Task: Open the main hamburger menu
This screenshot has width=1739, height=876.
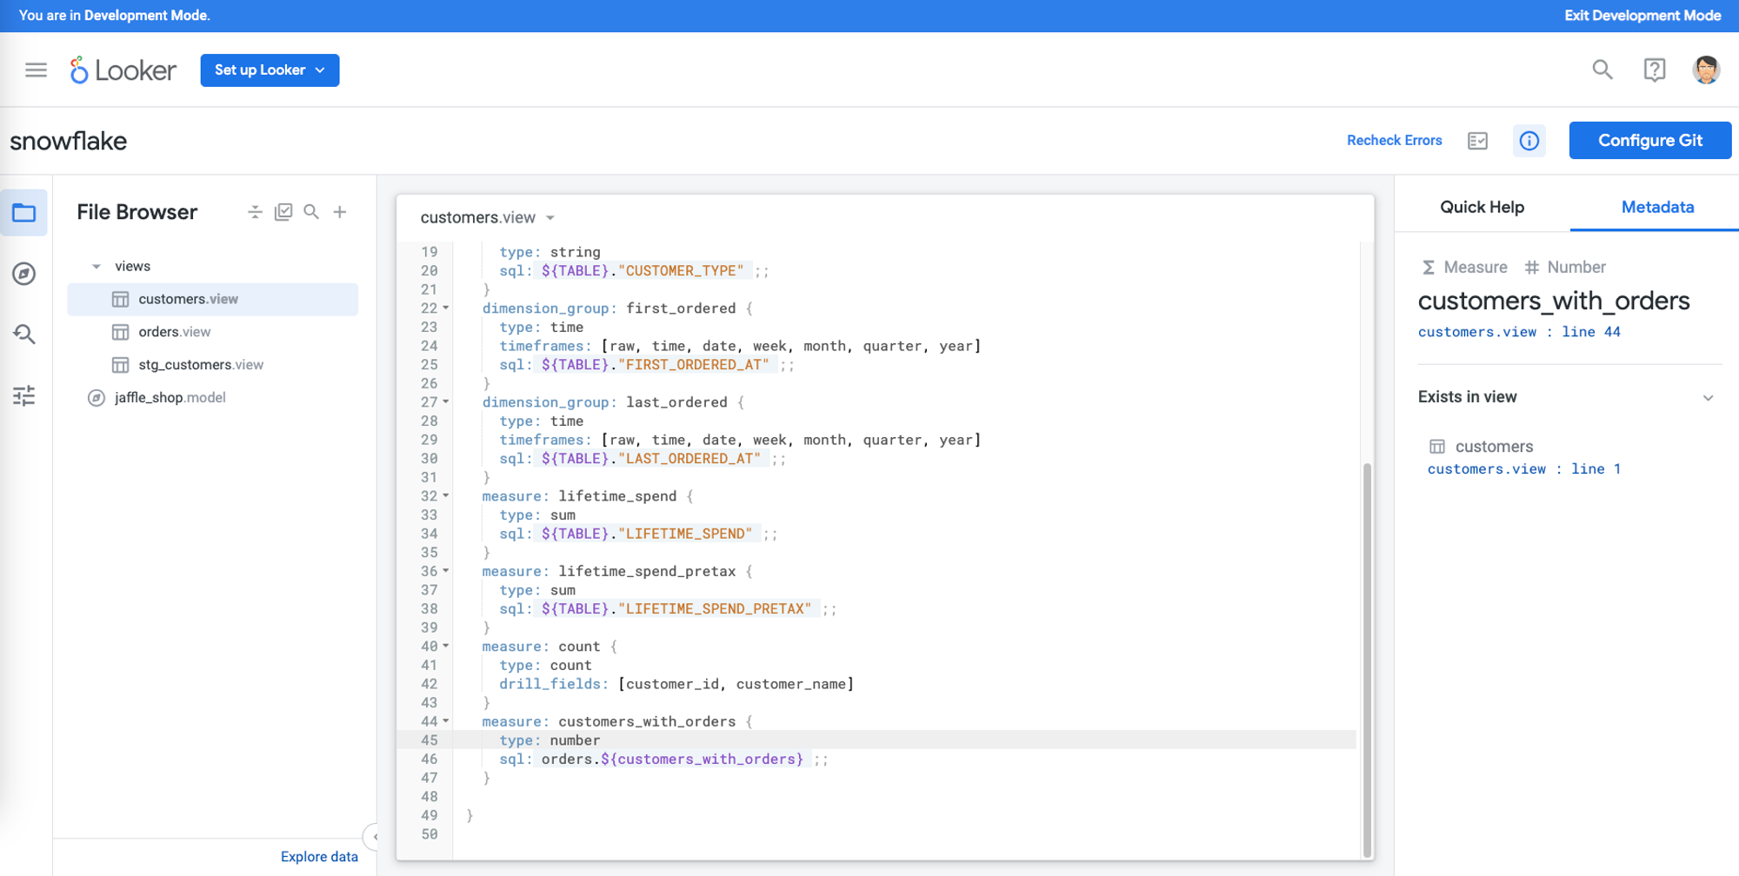Action: click(36, 70)
